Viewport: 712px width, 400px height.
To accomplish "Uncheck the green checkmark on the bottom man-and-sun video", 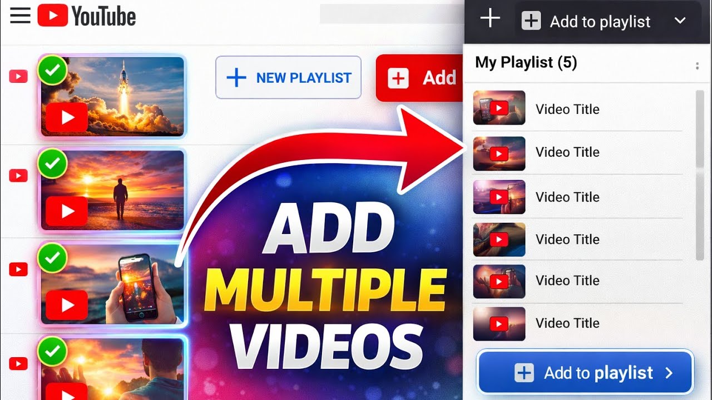I will (x=52, y=351).
